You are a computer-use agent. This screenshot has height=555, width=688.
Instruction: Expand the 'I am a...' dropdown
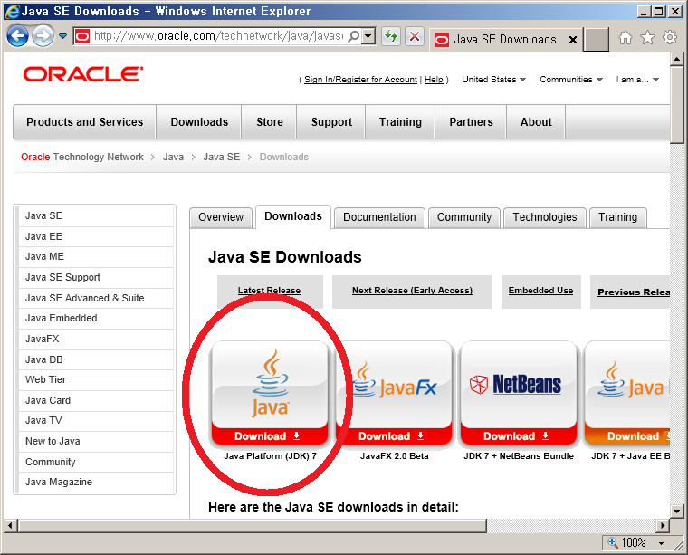[637, 80]
